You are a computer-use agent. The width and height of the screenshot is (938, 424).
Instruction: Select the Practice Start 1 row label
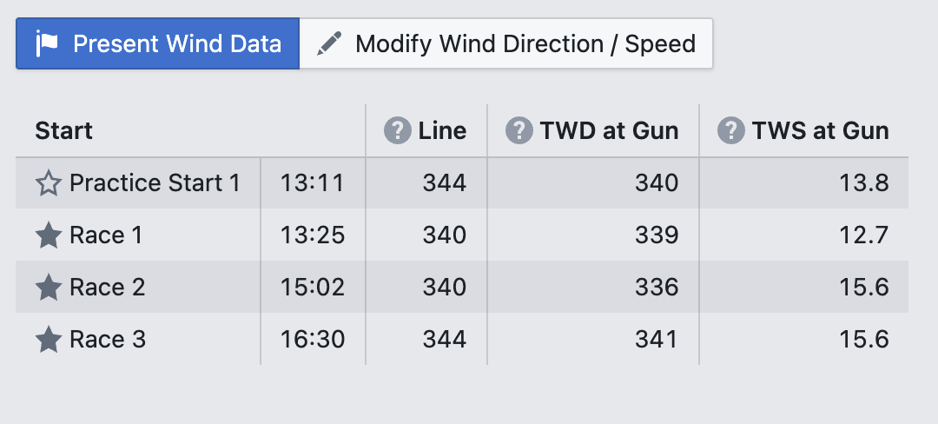point(155,183)
